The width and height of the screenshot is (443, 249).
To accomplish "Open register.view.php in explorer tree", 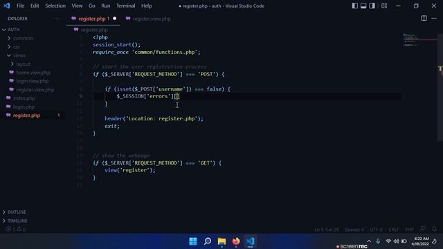I will click(x=35, y=90).
